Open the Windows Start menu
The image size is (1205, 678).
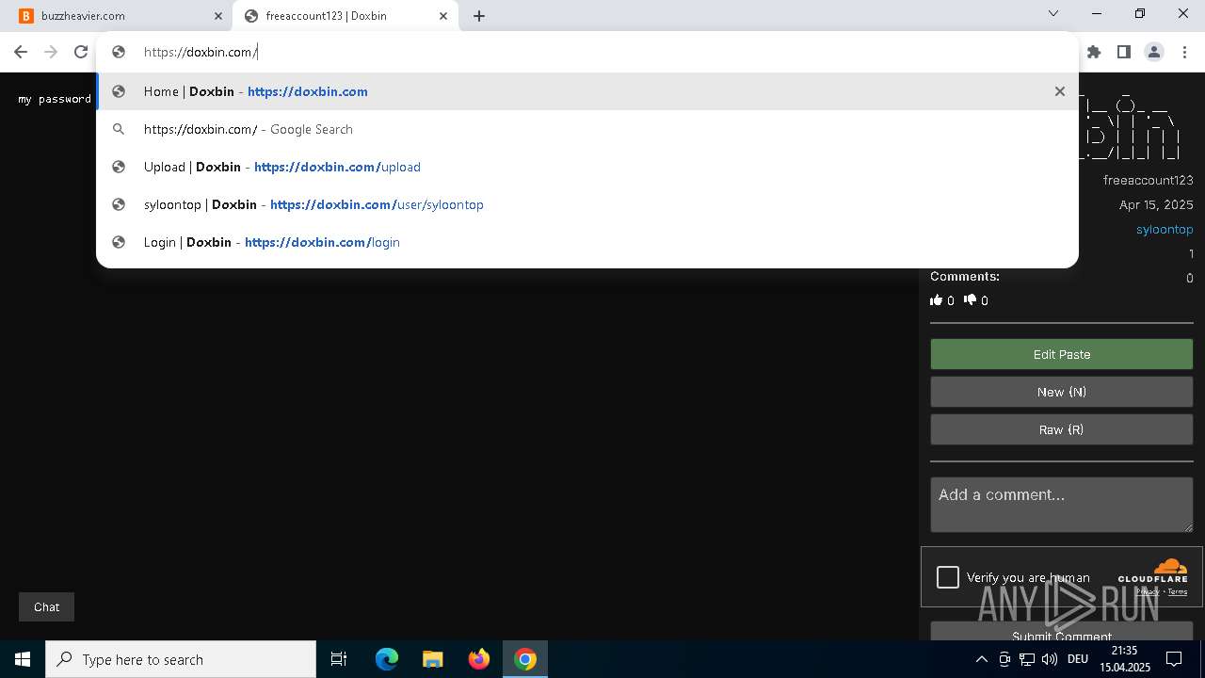(x=23, y=659)
